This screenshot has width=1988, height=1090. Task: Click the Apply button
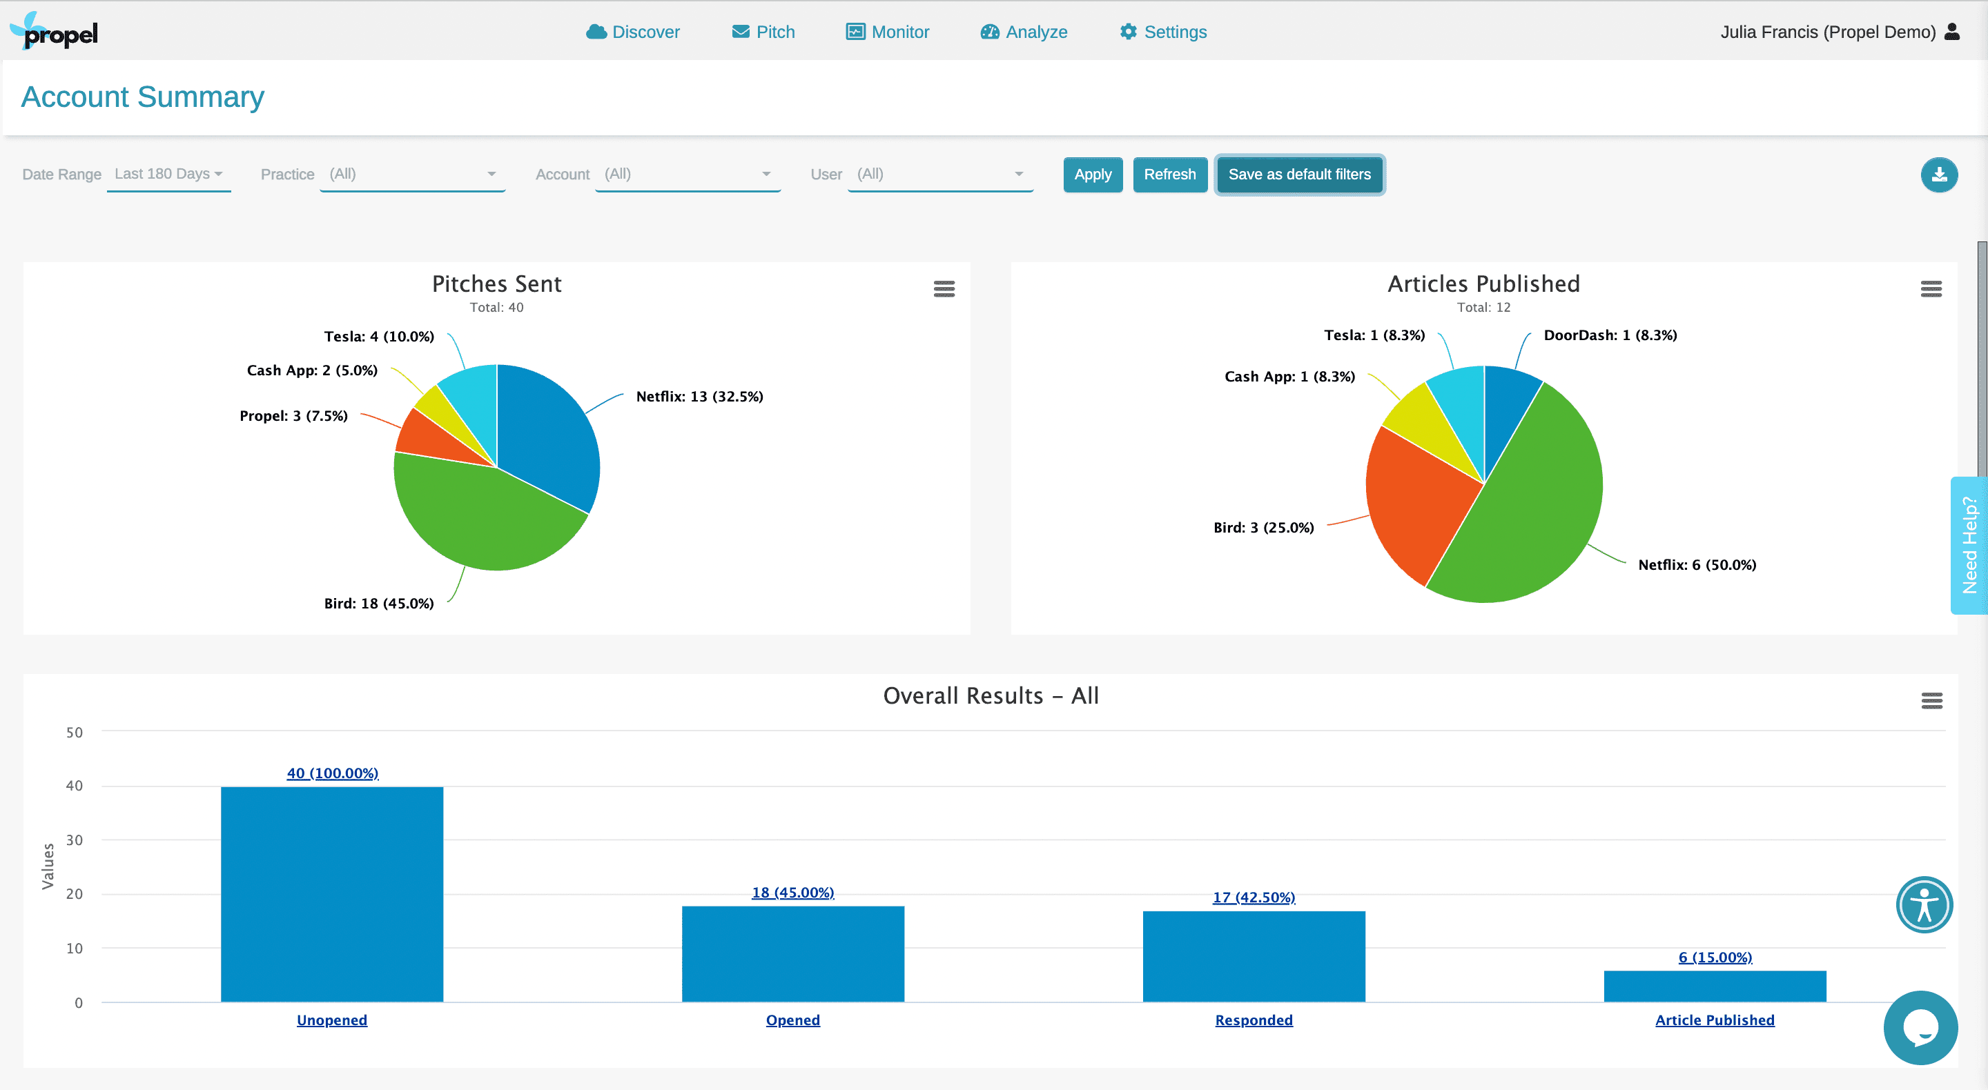[x=1092, y=175]
